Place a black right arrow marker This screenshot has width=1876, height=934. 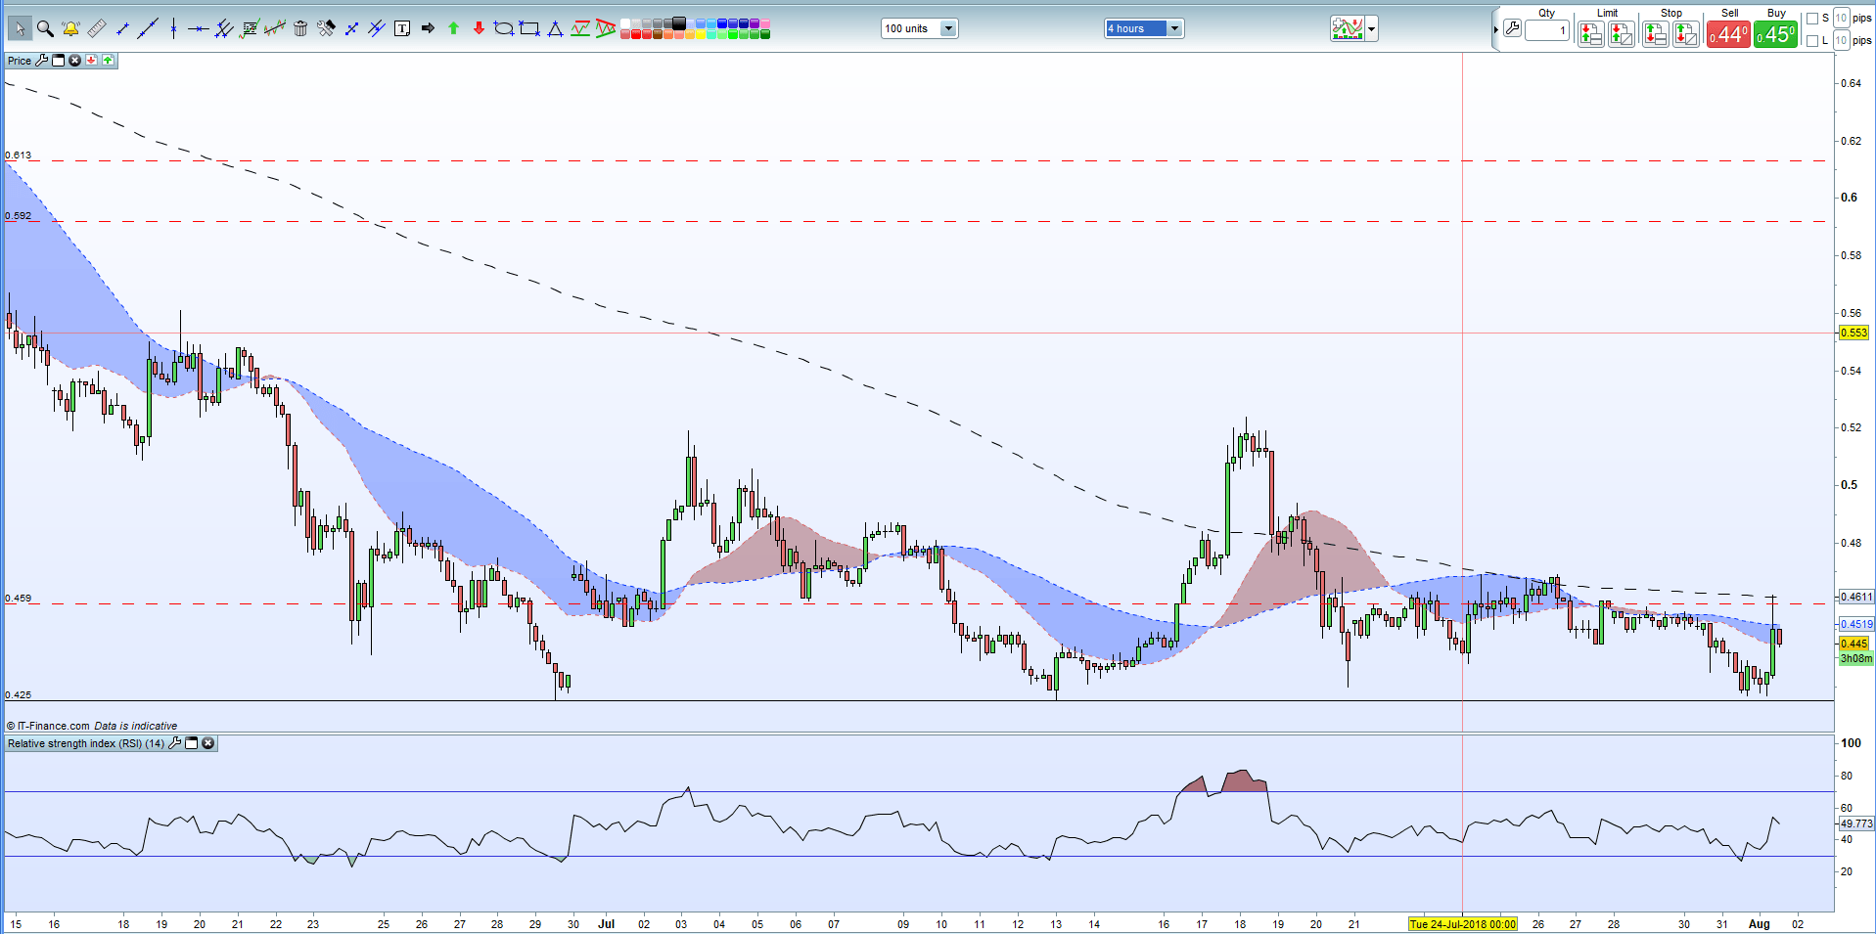(428, 28)
